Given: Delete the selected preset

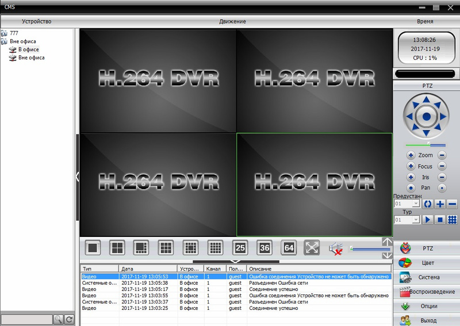Looking at the screenshot, I should pos(453,204).
